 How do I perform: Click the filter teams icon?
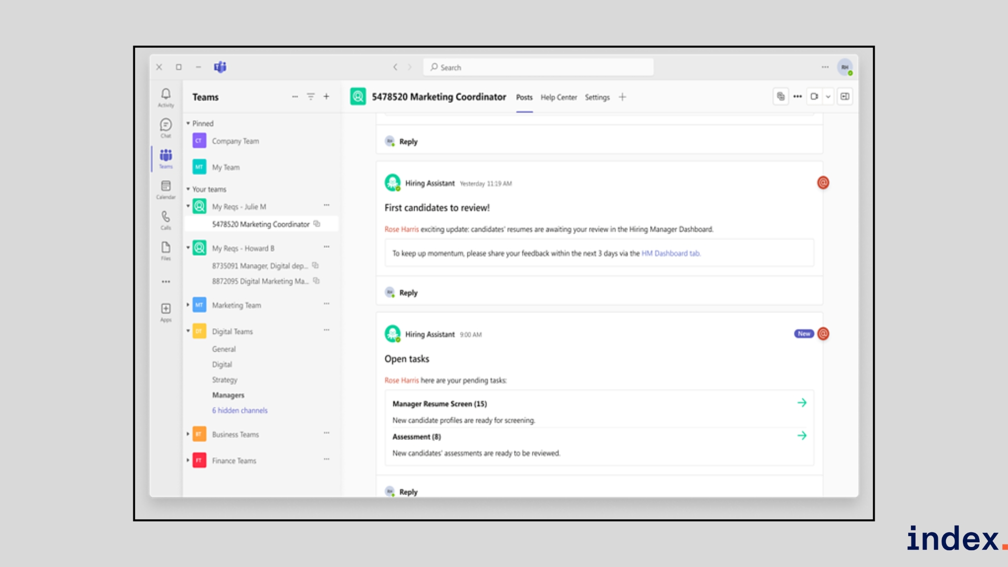tap(311, 97)
